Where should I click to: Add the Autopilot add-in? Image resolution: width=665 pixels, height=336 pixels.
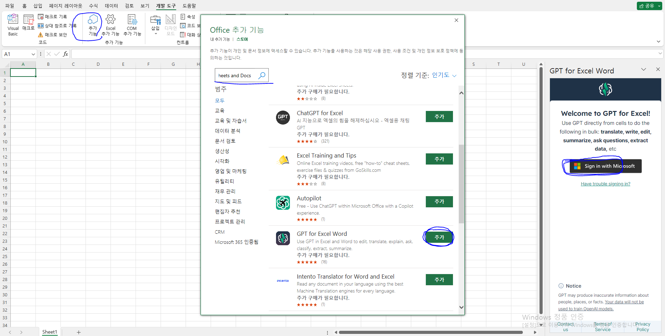(439, 201)
